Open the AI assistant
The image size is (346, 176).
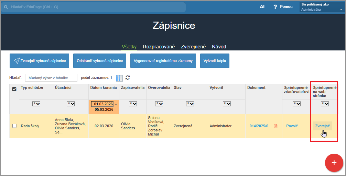262,7
